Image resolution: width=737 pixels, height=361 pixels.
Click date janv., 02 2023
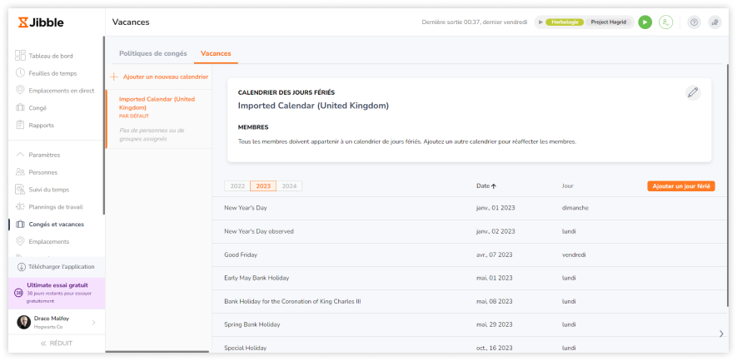coord(495,231)
